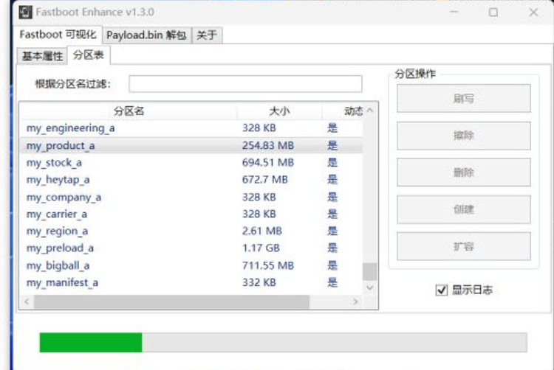Open the 关于 tab
The height and width of the screenshot is (370, 554).
pos(207,35)
